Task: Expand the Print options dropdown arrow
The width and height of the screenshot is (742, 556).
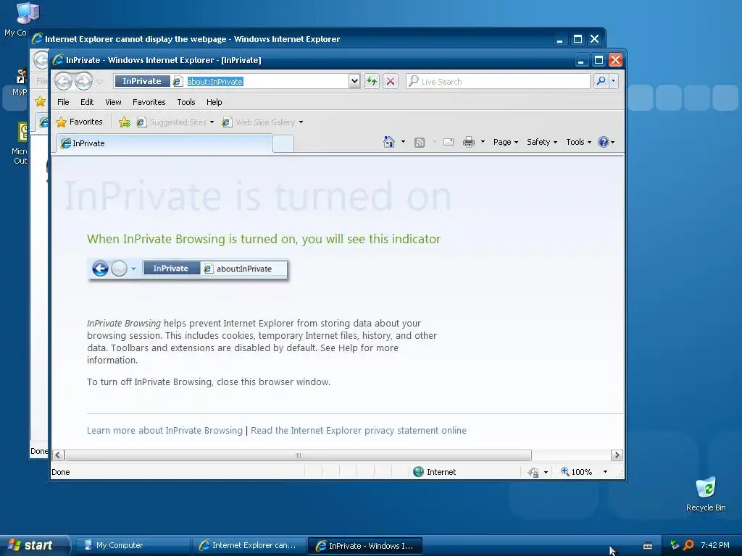Action: point(483,141)
